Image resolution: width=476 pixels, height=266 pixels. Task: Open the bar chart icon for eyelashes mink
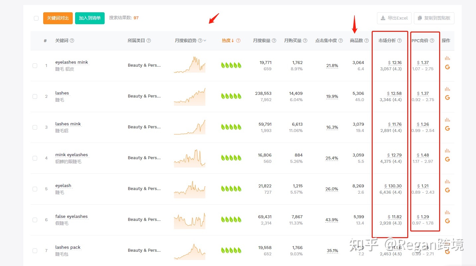pos(447,58)
